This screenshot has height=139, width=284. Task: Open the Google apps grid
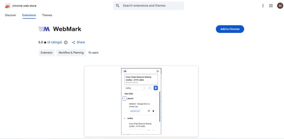click(x=271, y=6)
